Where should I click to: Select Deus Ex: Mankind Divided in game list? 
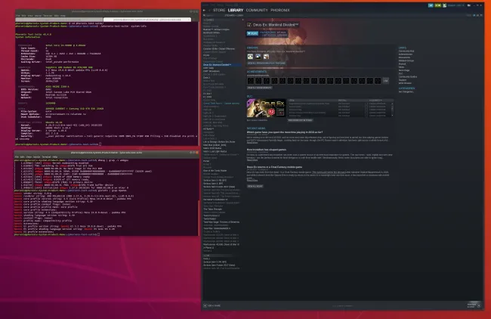(221, 65)
